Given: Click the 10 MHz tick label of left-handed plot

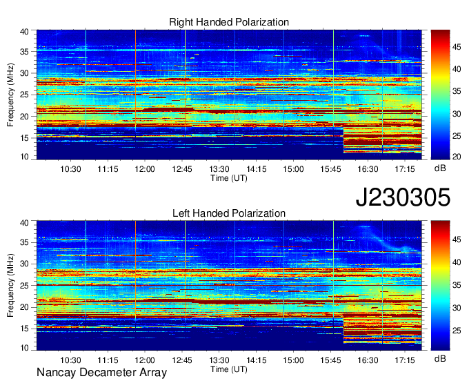Looking at the screenshot, I should tap(24, 347).
